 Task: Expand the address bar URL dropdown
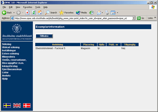click(134, 18)
